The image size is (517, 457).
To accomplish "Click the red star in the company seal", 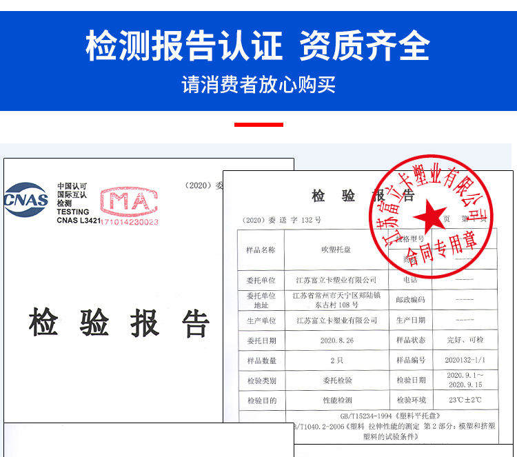I will point(430,216).
